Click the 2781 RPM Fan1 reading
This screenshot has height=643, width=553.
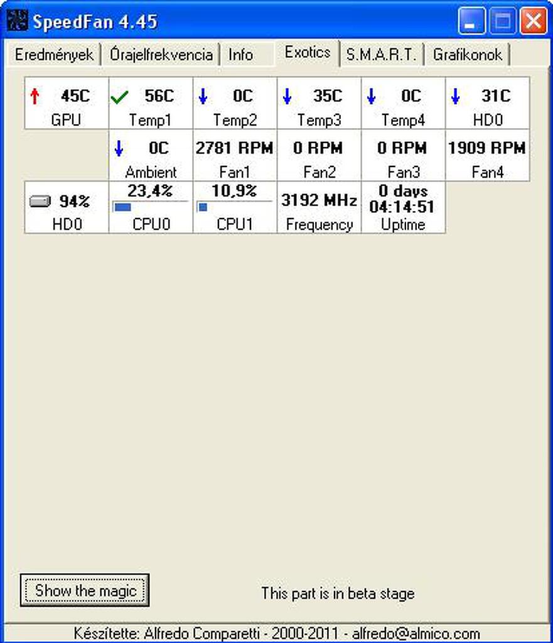click(x=235, y=148)
